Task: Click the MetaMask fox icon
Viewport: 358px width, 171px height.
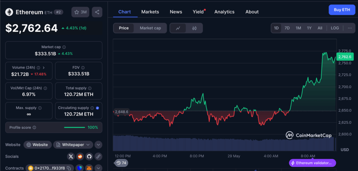Action: (89, 168)
